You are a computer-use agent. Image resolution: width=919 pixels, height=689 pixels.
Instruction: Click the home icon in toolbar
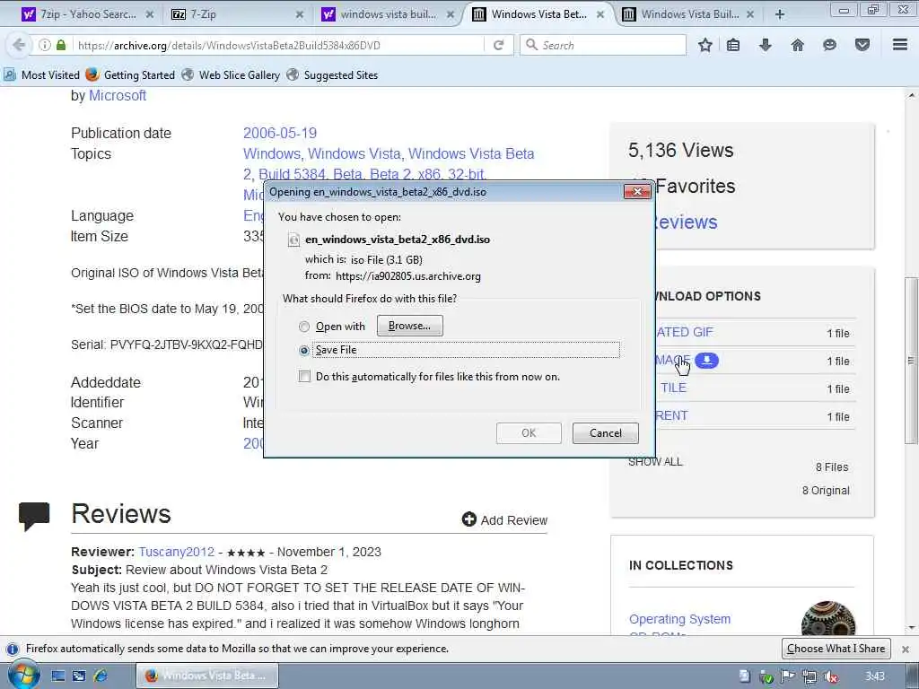click(797, 45)
